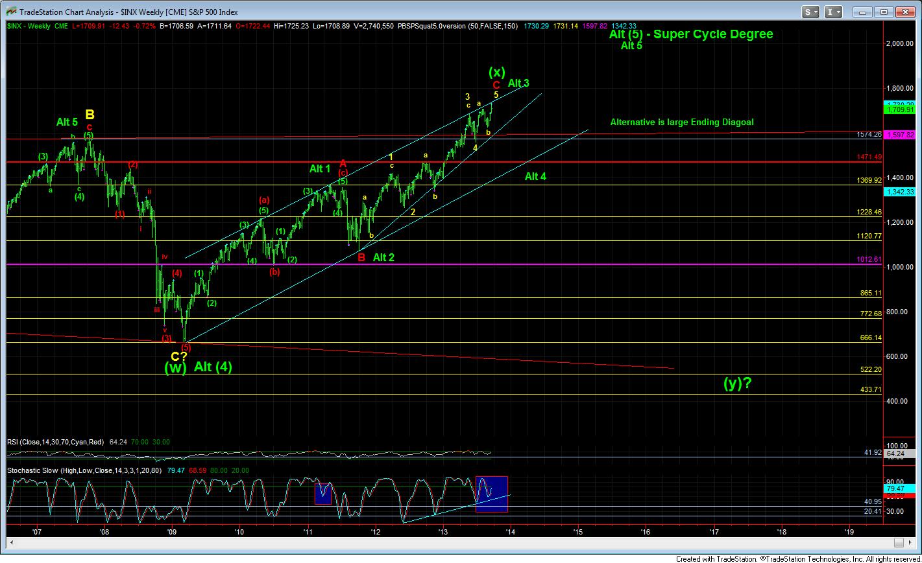The image size is (922, 563).
Task: Click the bid 'B=1706.59' value
Action: 177,26
